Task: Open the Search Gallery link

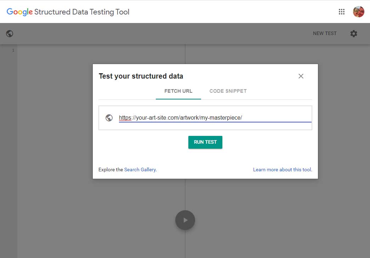Action: pos(140,170)
